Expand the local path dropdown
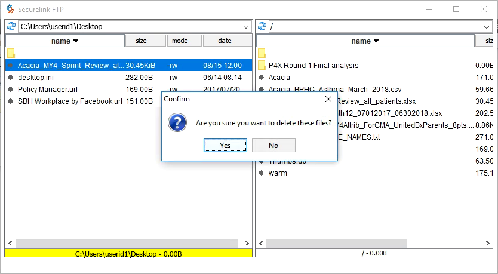The height and width of the screenshot is (274, 498). (246, 27)
